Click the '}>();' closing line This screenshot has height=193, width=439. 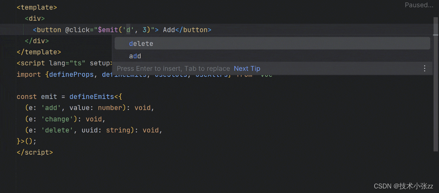point(27,141)
